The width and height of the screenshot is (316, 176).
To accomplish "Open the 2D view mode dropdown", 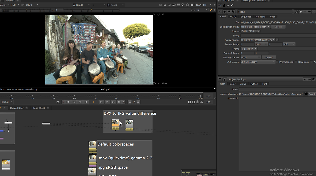I will click(x=201, y=10).
